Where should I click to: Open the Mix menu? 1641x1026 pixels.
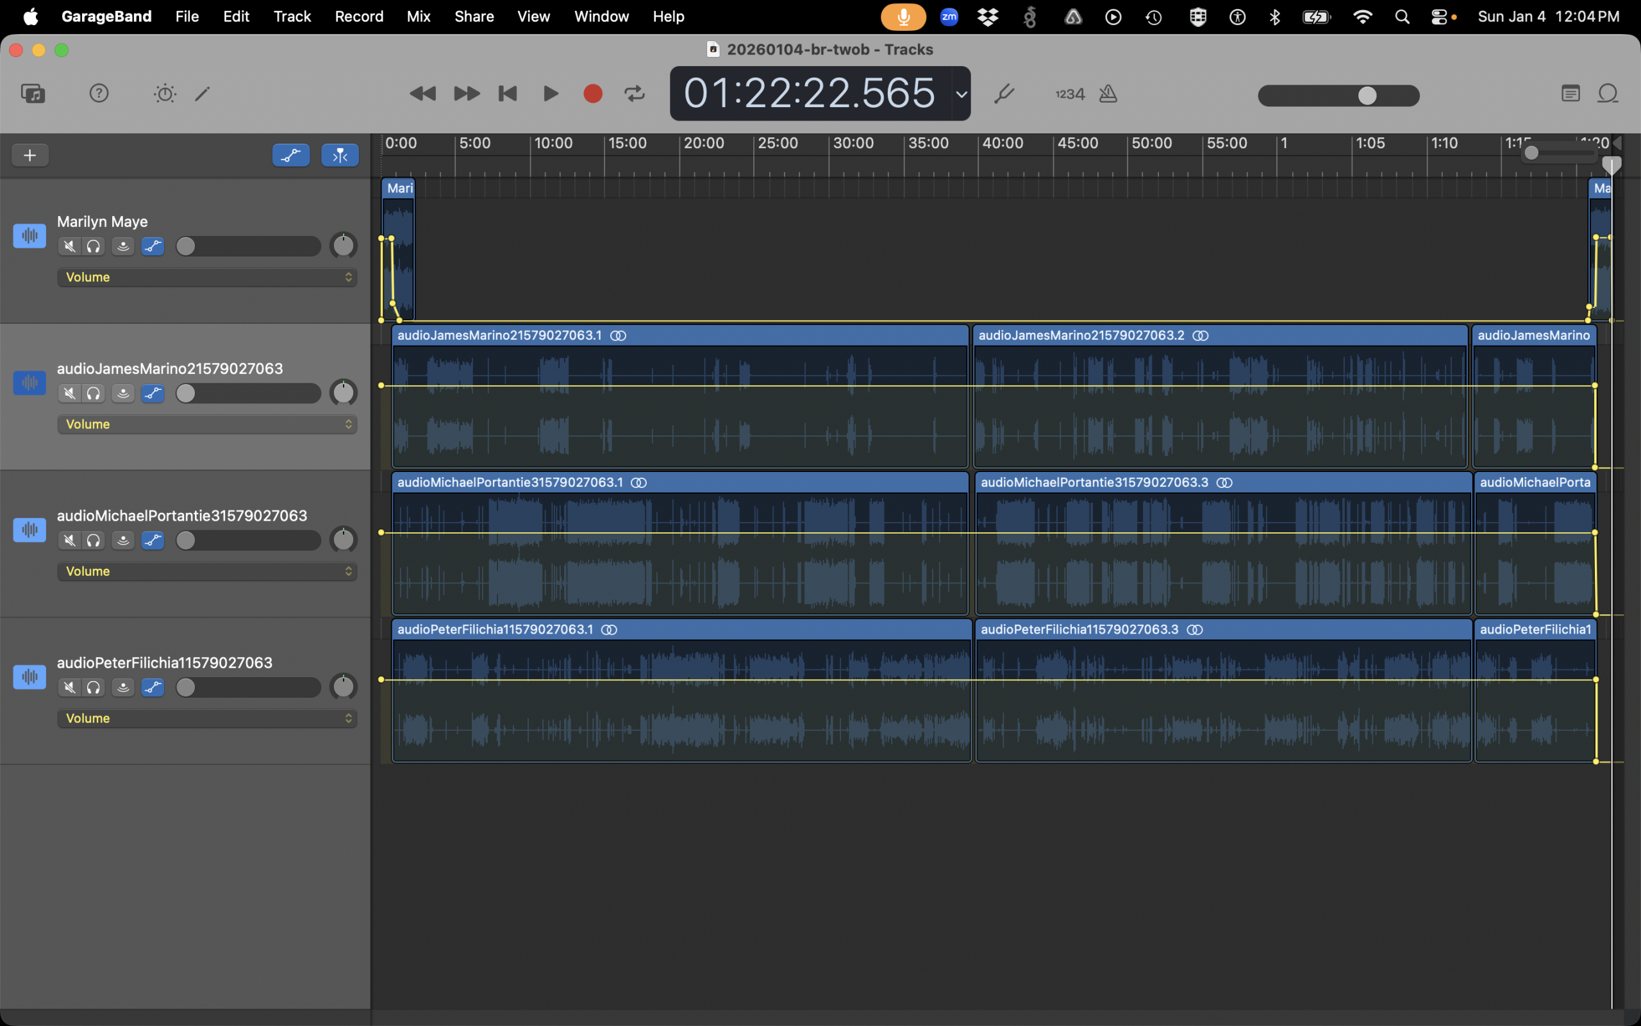[419, 16]
